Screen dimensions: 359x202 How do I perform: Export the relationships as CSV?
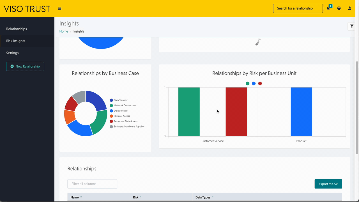[x=328, y=184]
